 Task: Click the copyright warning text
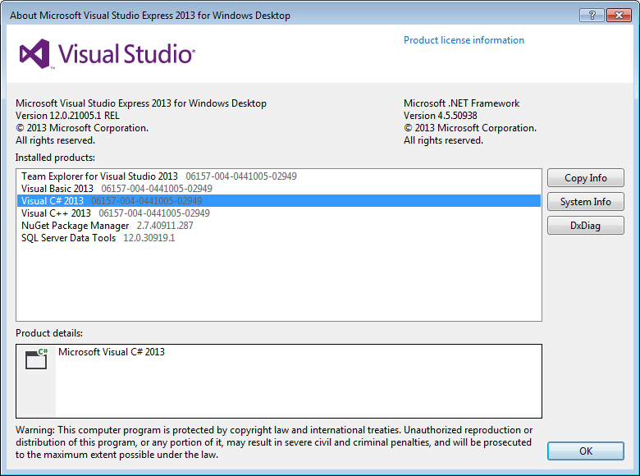pyautogui.click(x=274, y=442)
